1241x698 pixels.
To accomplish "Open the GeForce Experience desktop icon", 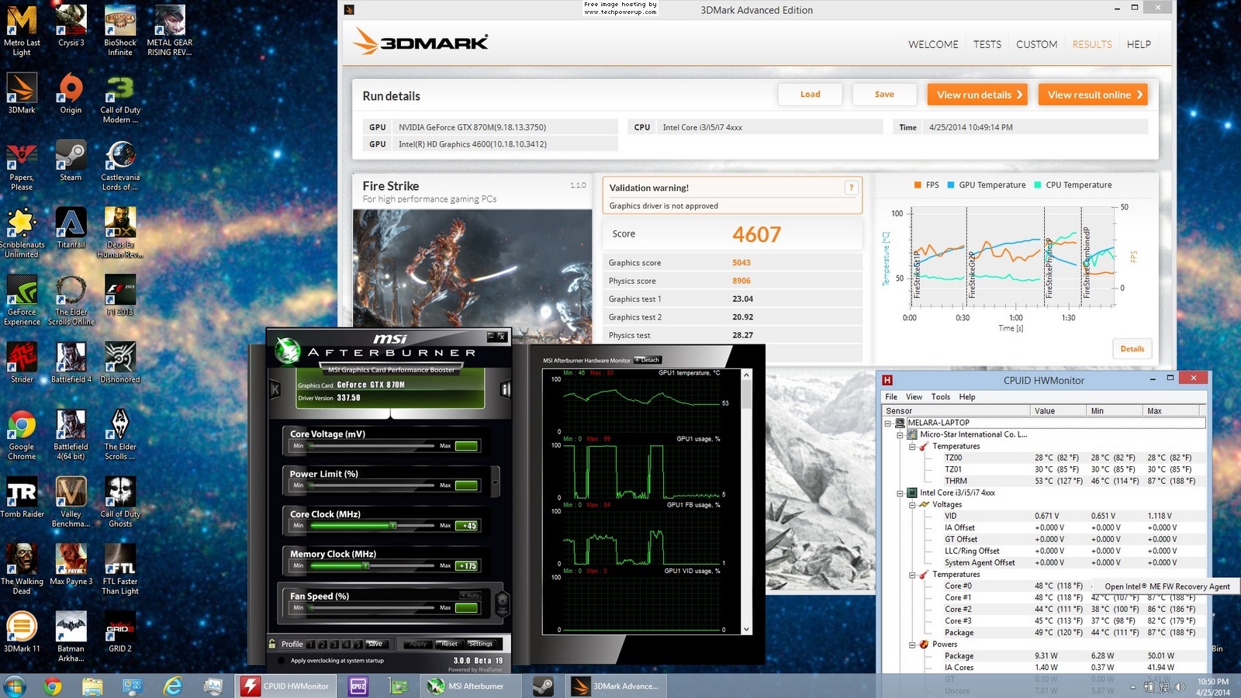I will coord(22,300).
